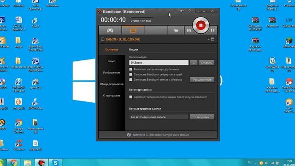Open the Видео settings section

tap(112, 61)
